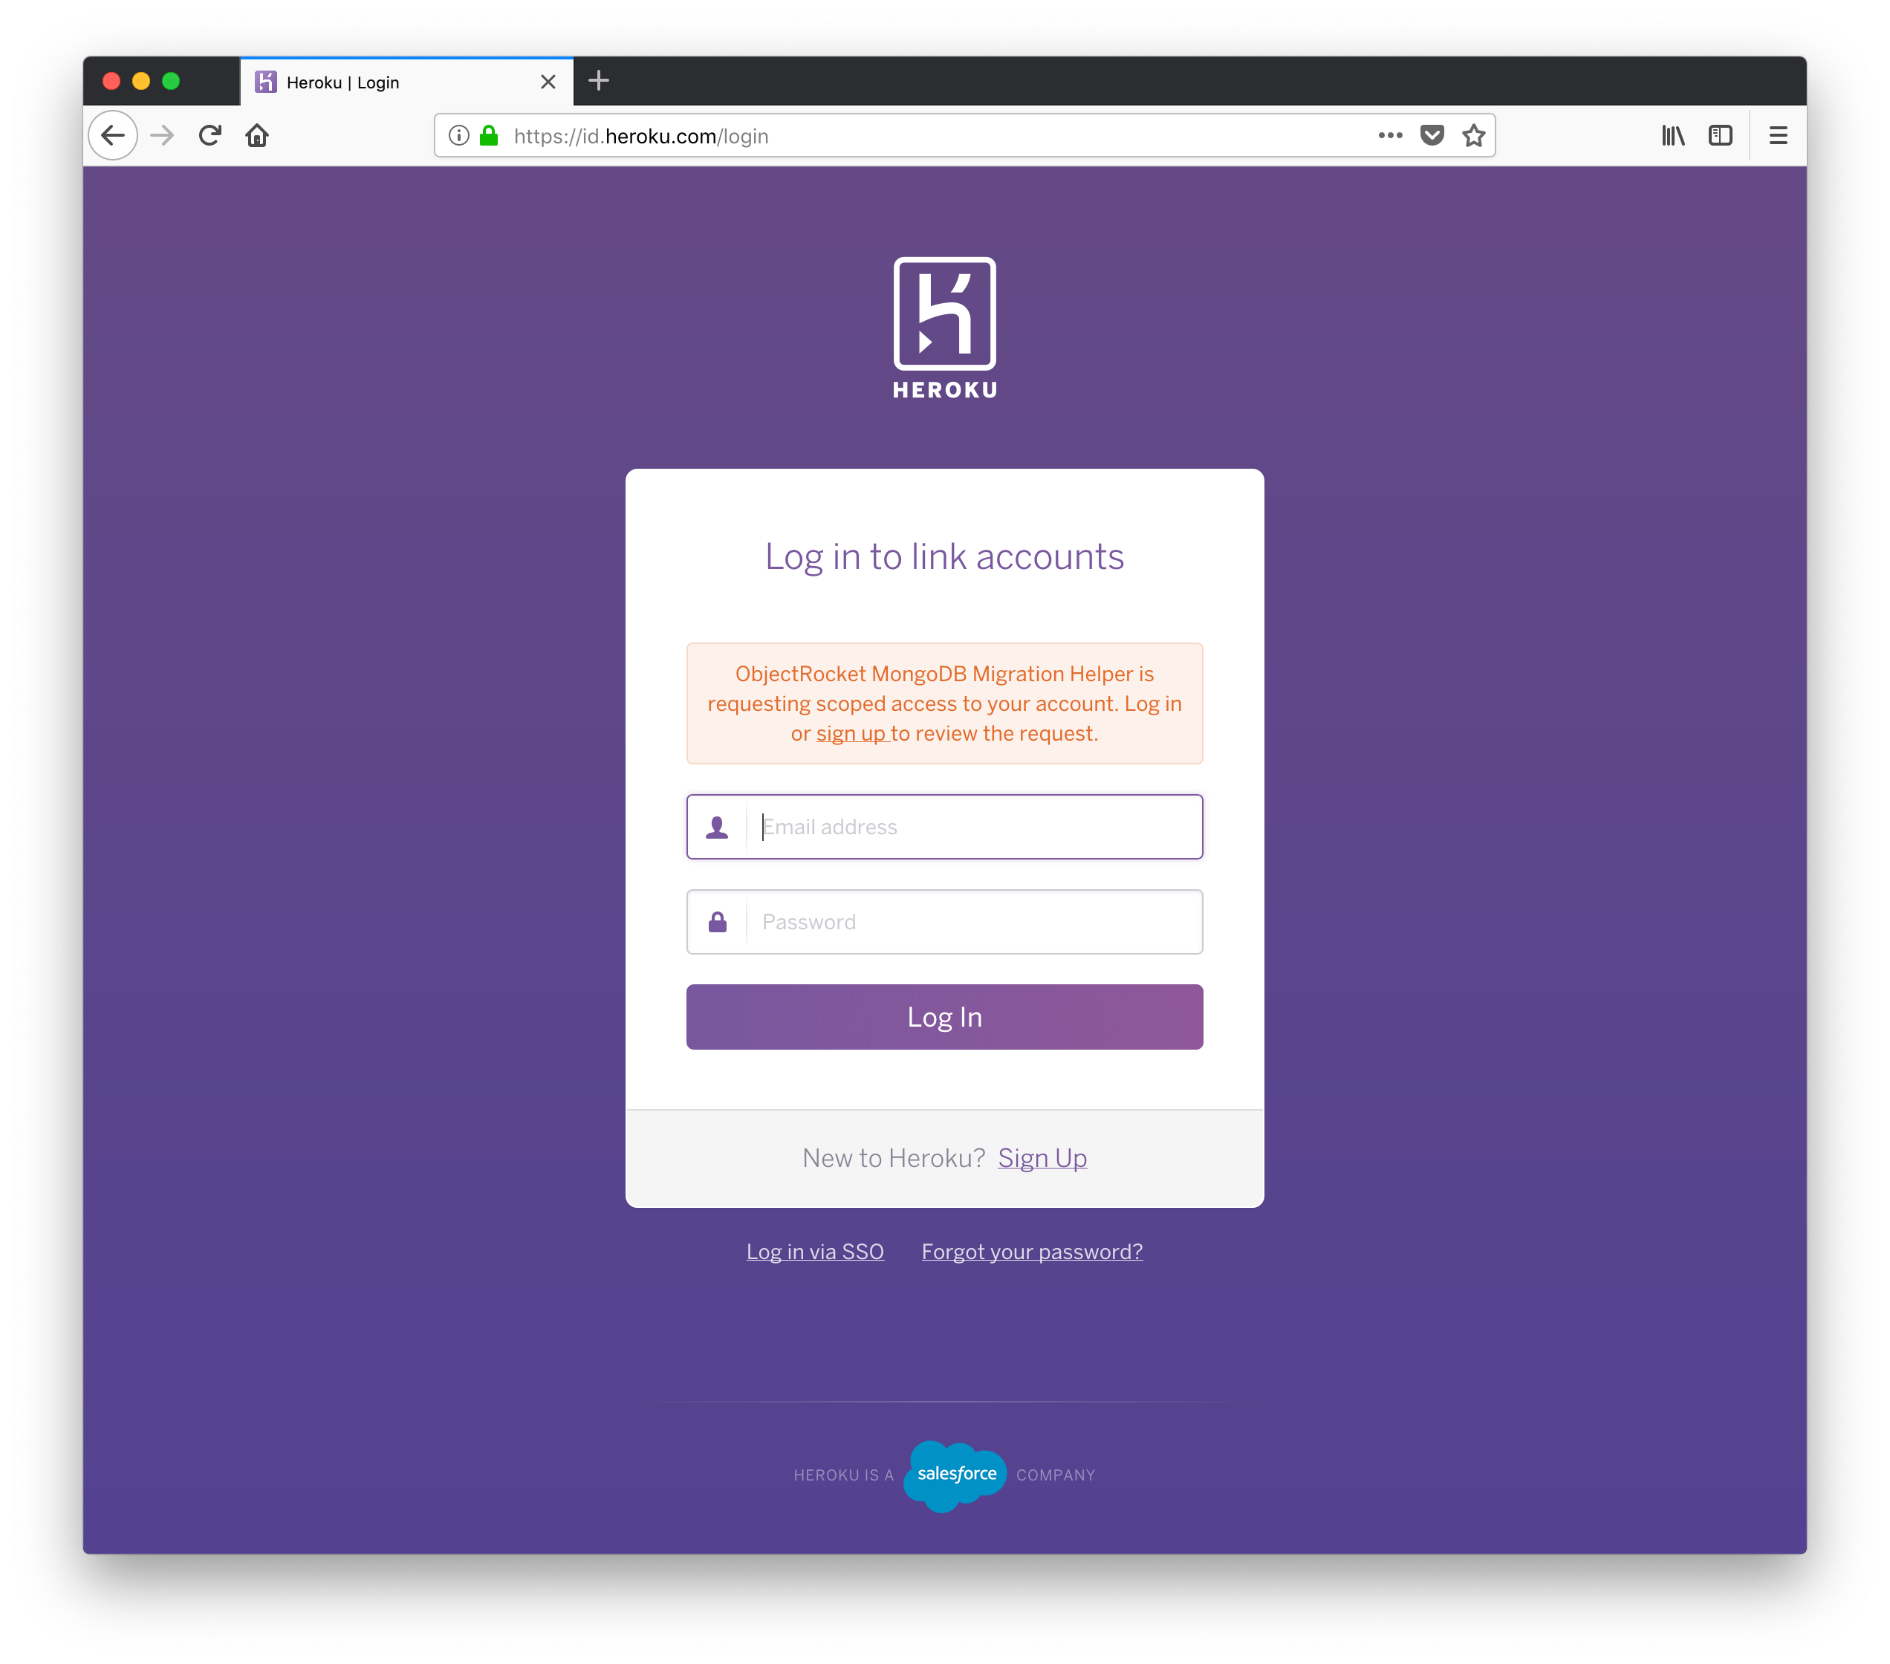This screenshot has width=1890, height=1664.
Task: Click the Log In button
Action: click(944, 1017)
